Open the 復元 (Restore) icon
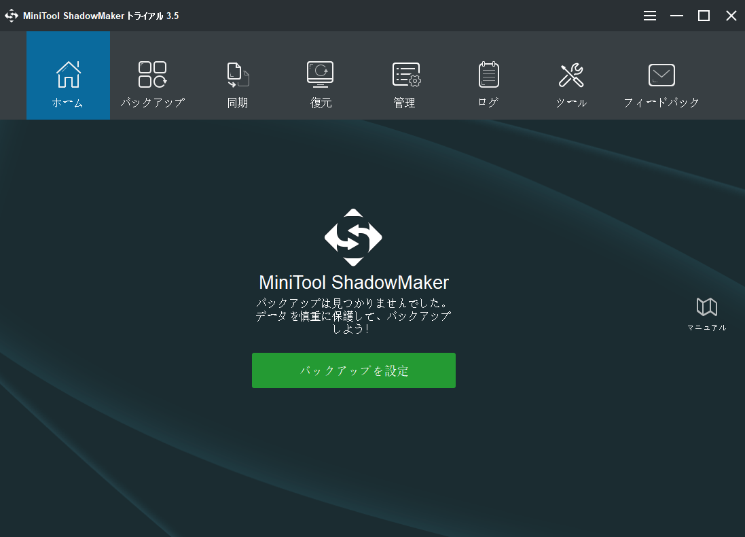745x537 pixels. point(320,75)
